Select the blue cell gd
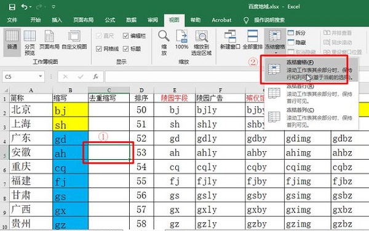 [x=70, y=138]
